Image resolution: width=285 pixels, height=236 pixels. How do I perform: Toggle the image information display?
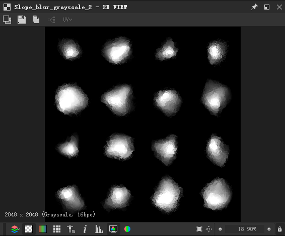[x=85, y=229]
